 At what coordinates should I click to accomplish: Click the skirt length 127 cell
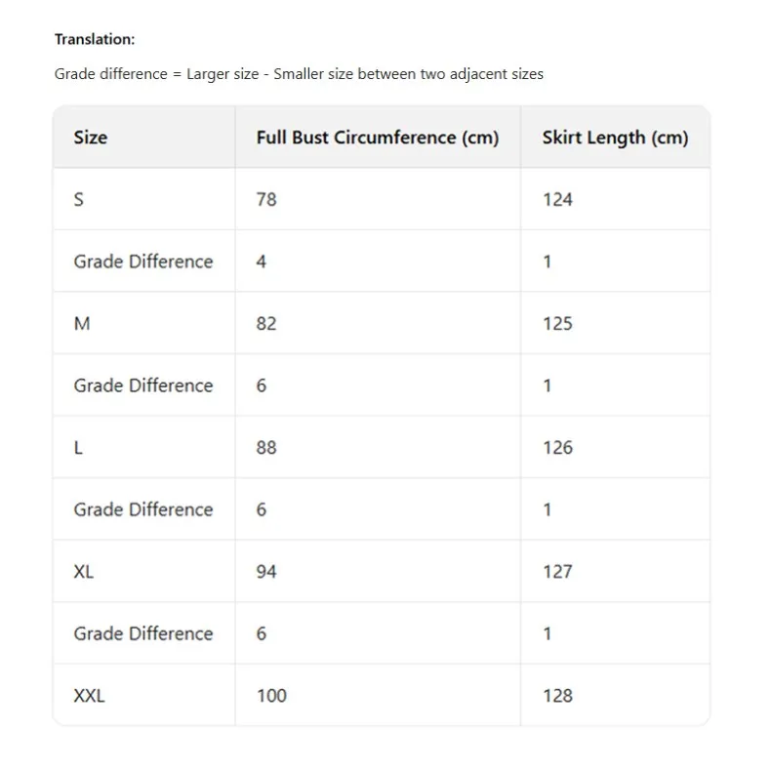tap(557, 571)
